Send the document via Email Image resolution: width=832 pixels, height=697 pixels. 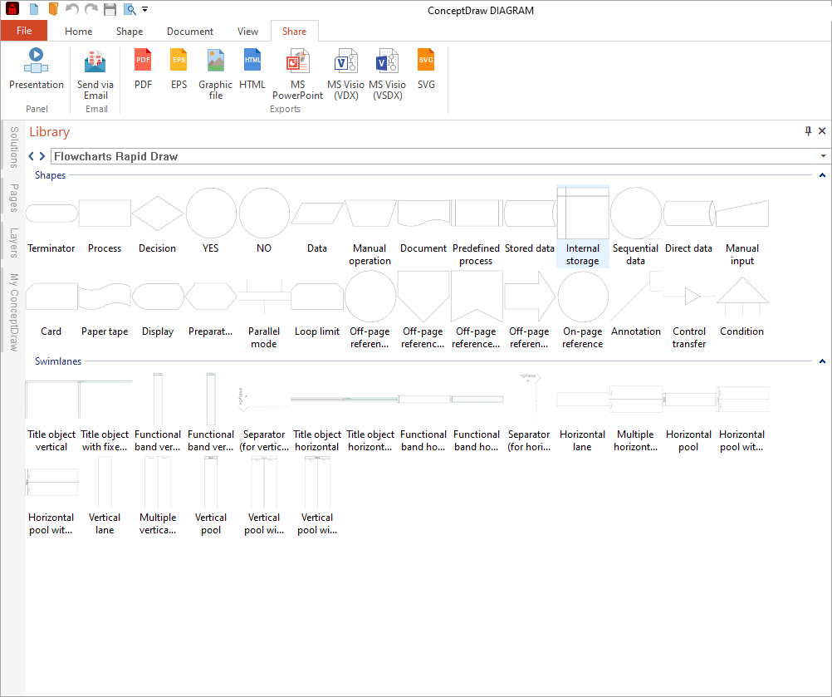click(x=95, y=71)
